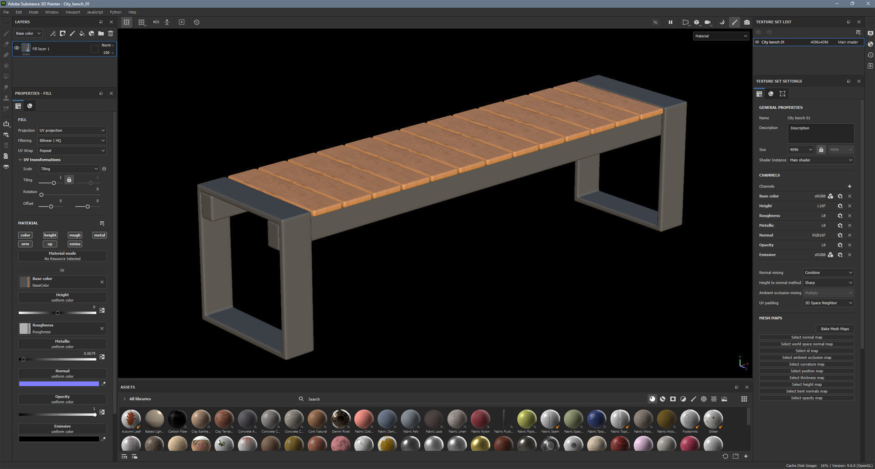The width and height of the screenshot is (875, 469).
Task: Filter assets by materials sphere icon
Action: click(x=652, y=399)
